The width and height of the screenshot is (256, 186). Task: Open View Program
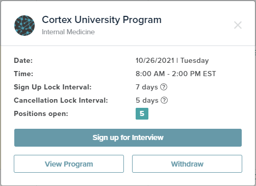[69, 164]
